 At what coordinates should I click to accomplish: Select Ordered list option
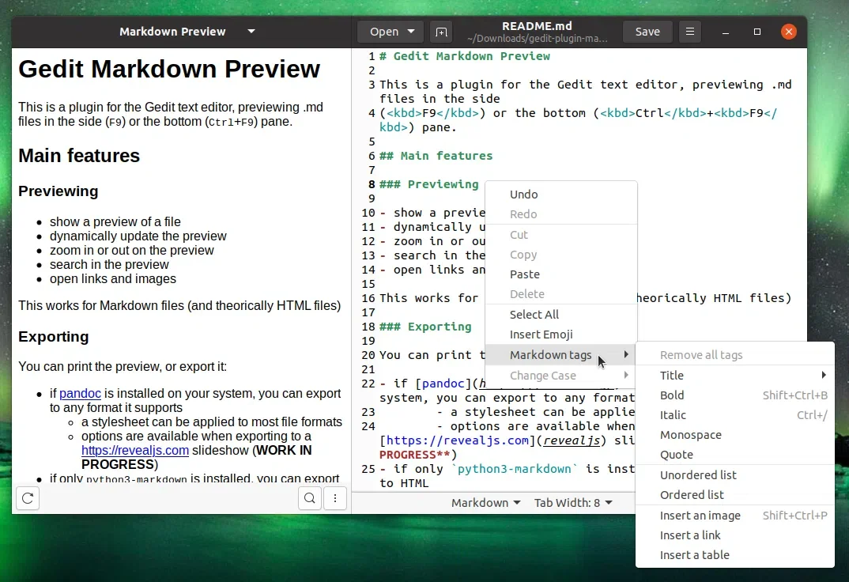click(x=734, y=495)
